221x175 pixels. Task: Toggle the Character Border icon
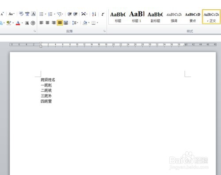click(x=34, y=14)
